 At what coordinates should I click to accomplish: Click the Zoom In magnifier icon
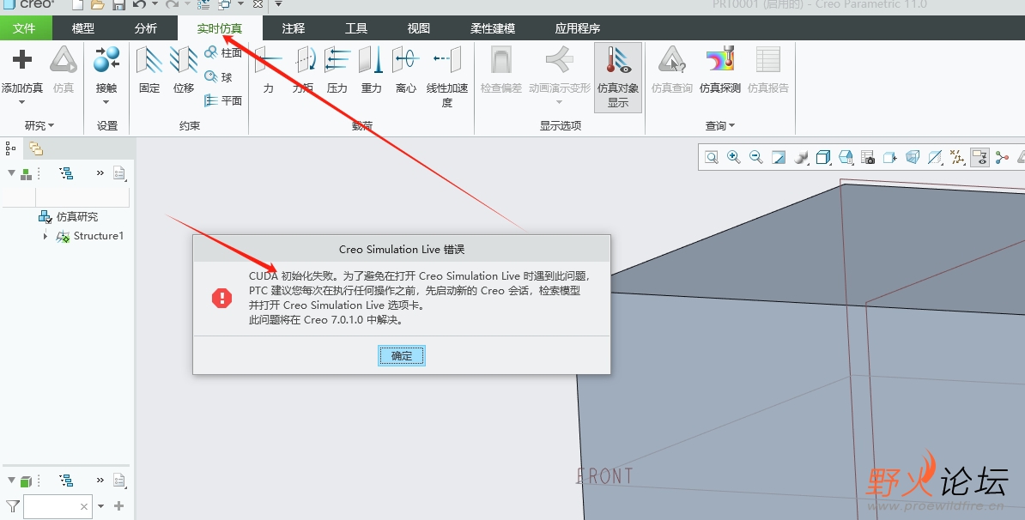coord(733,157)
